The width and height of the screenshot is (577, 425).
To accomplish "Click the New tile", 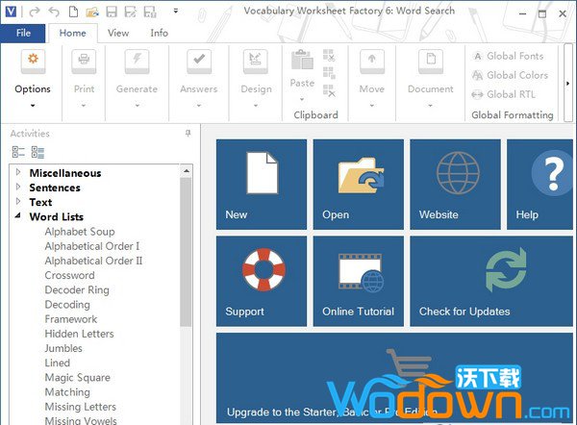I will point(262,184).
